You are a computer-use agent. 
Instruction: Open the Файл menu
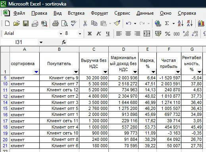click(19, 13)
